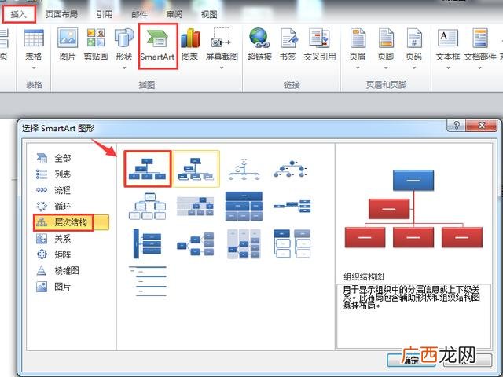Insert a picture with 图片 ribbon icon
503x377 pixels.
(x=68, y=38)
